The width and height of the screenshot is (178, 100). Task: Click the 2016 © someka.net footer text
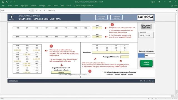pos(147,81)
